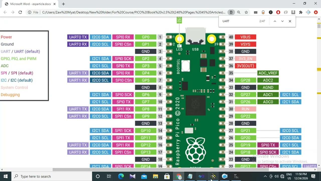Click the find-in-page icon in the address bar

point(231,12)
